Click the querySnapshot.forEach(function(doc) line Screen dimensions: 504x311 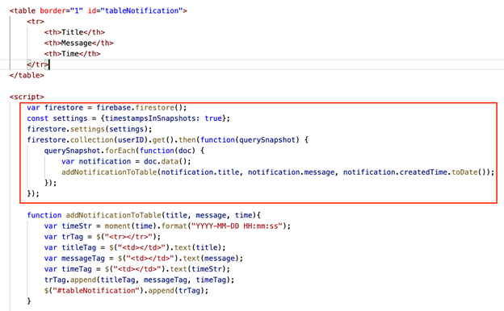click(x=124, y=151)
